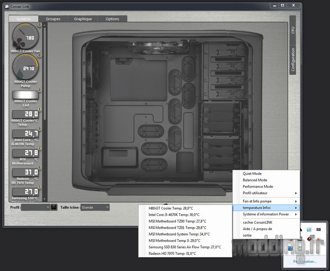Image resolution: width=330 pixels, height=271 pixels.
Task: Select the H80iGT Cooler Led color bar
Action: 26,95
